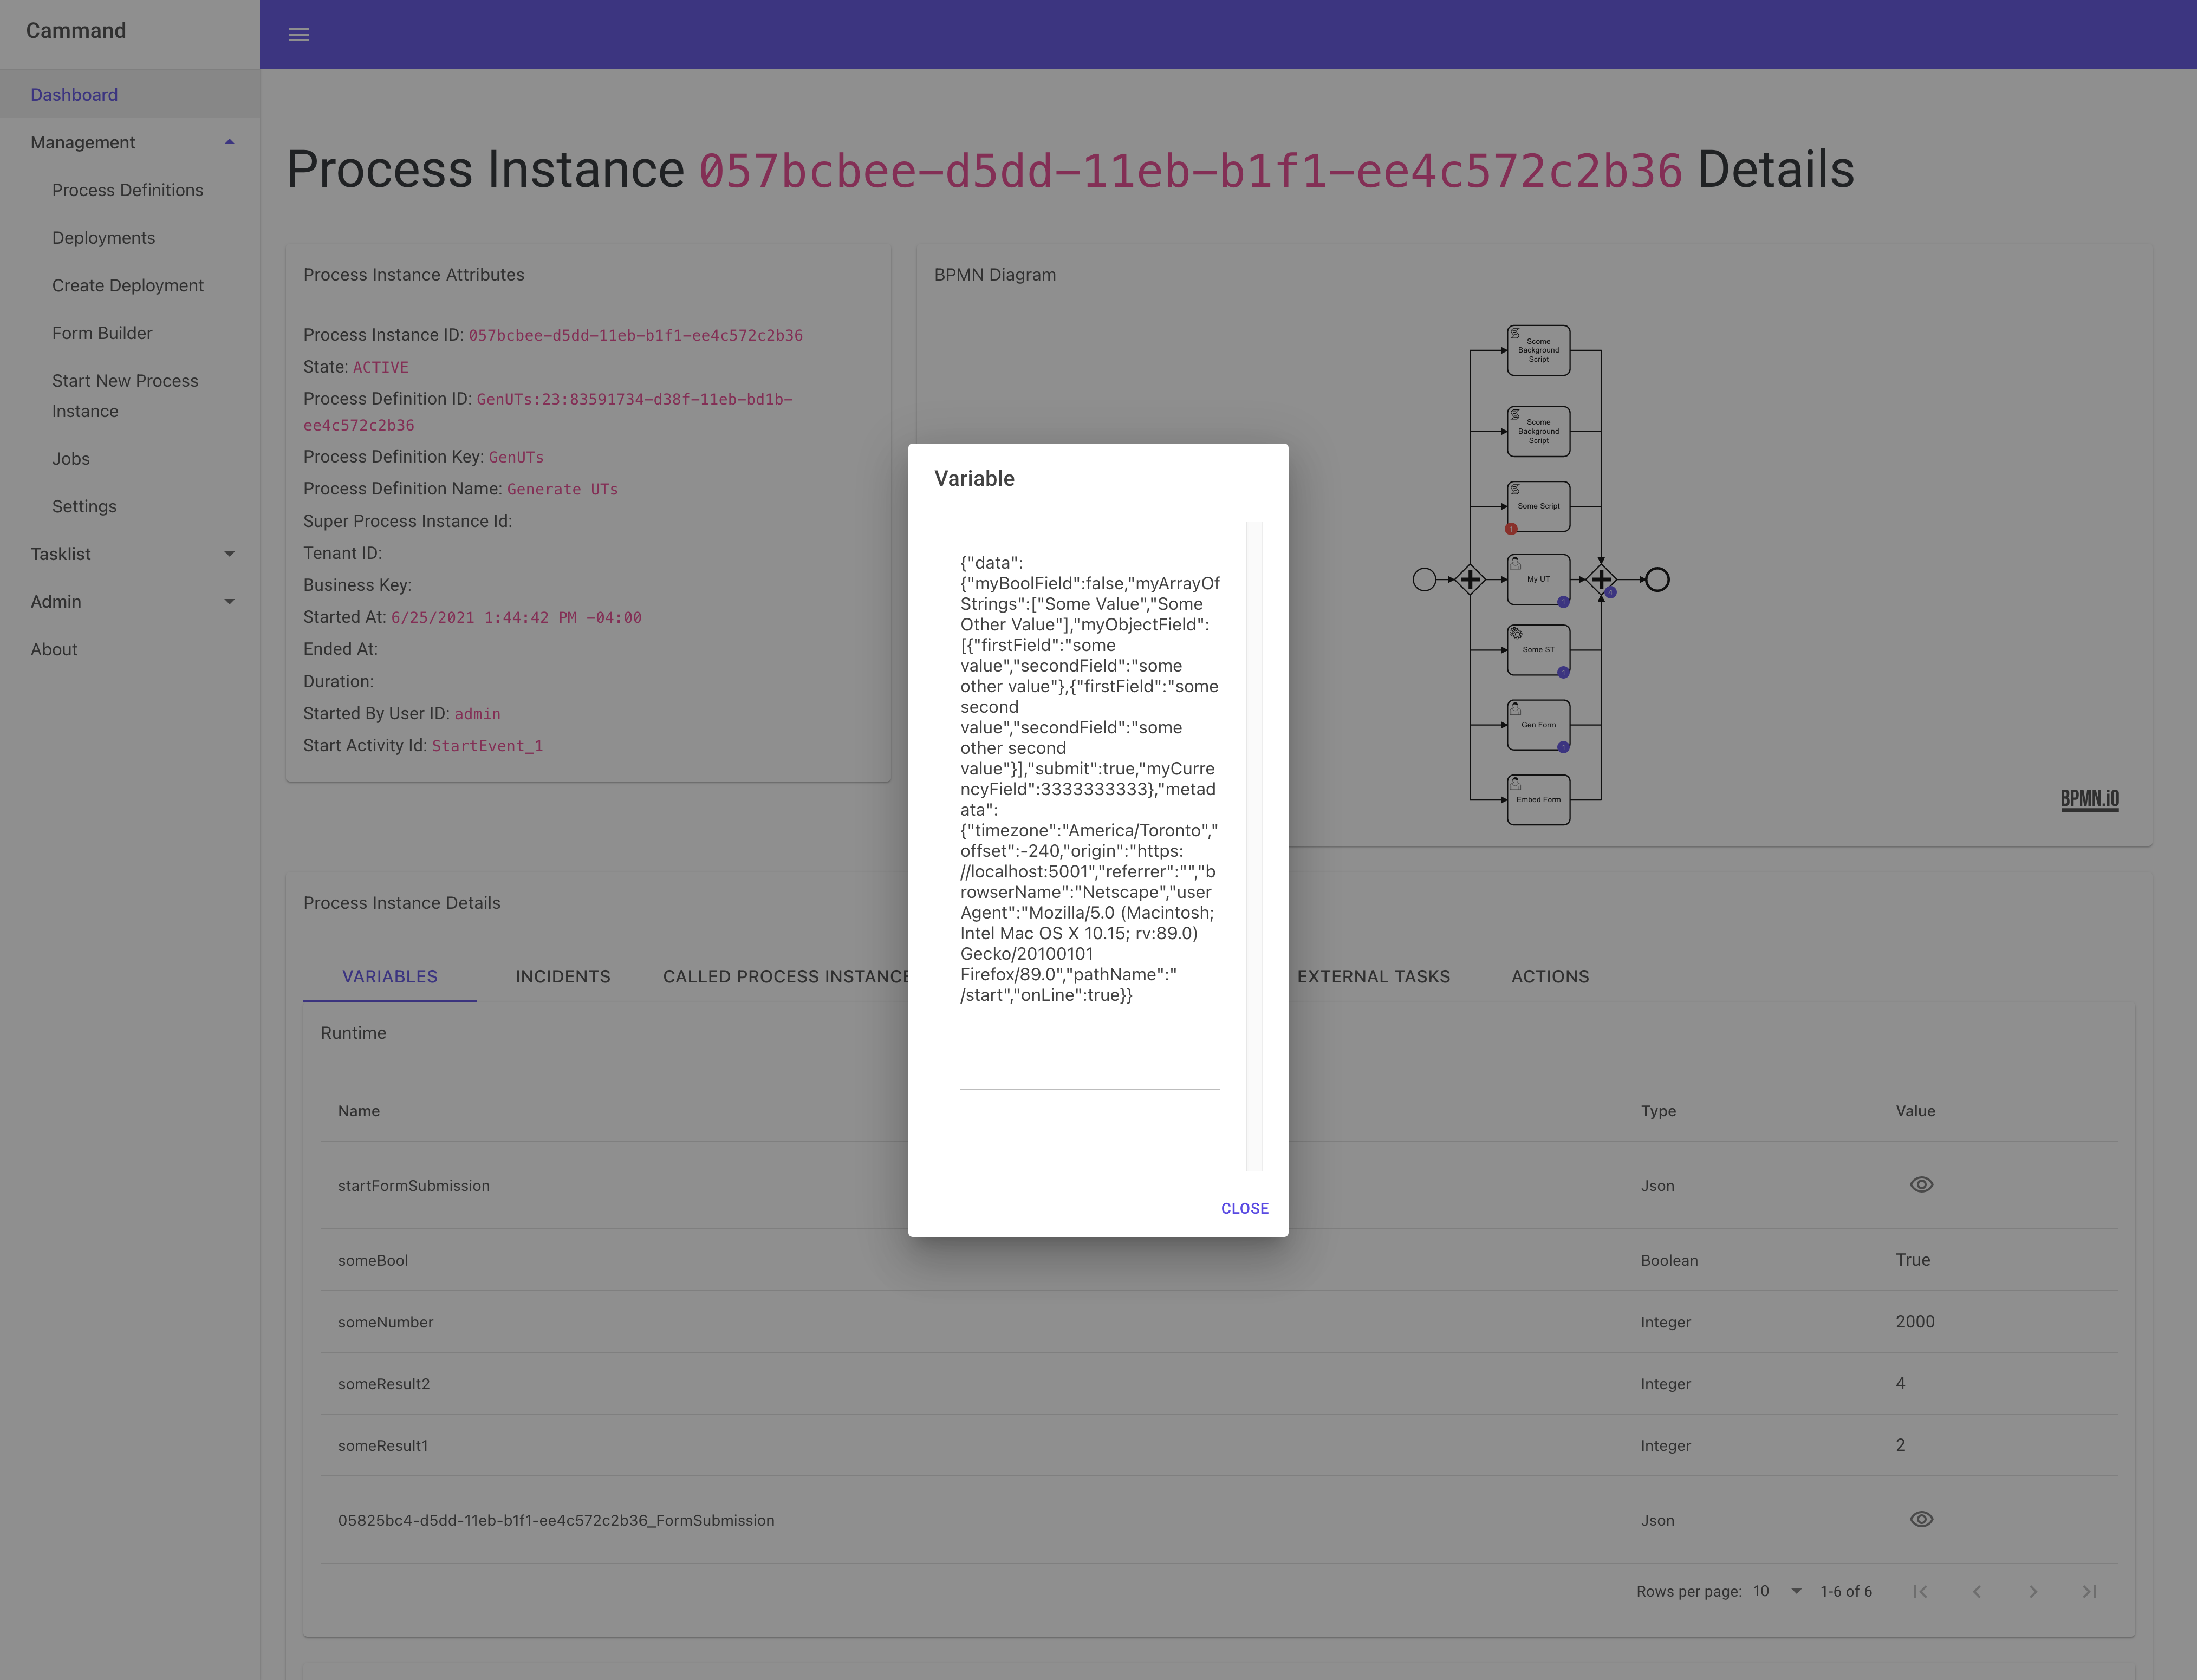Open Process Definitions menu item

pyautogui.click(x=127, y=189)
